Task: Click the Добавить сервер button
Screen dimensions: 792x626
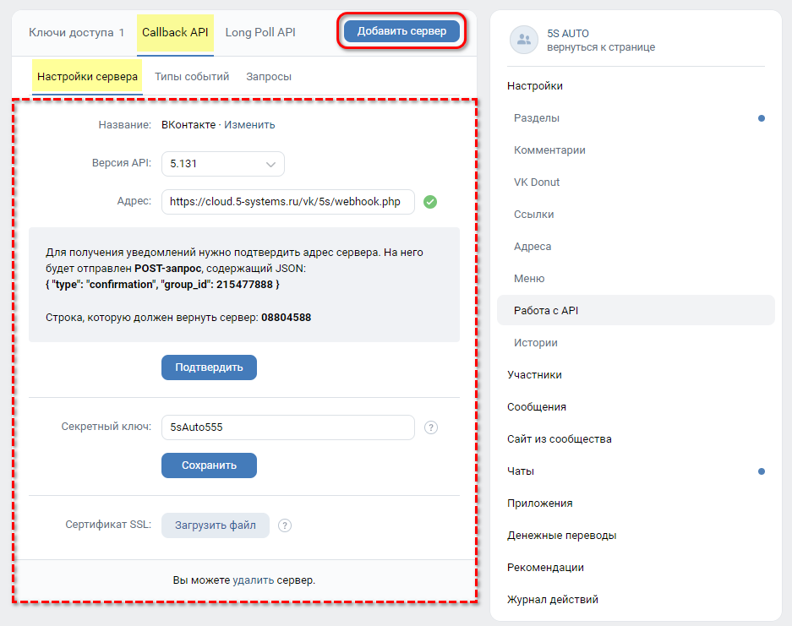Action: point(401,31)
